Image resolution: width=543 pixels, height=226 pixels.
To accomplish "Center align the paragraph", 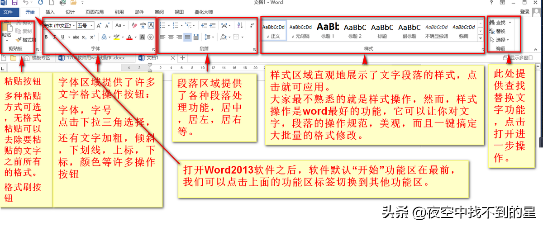I will coord(171,37).
